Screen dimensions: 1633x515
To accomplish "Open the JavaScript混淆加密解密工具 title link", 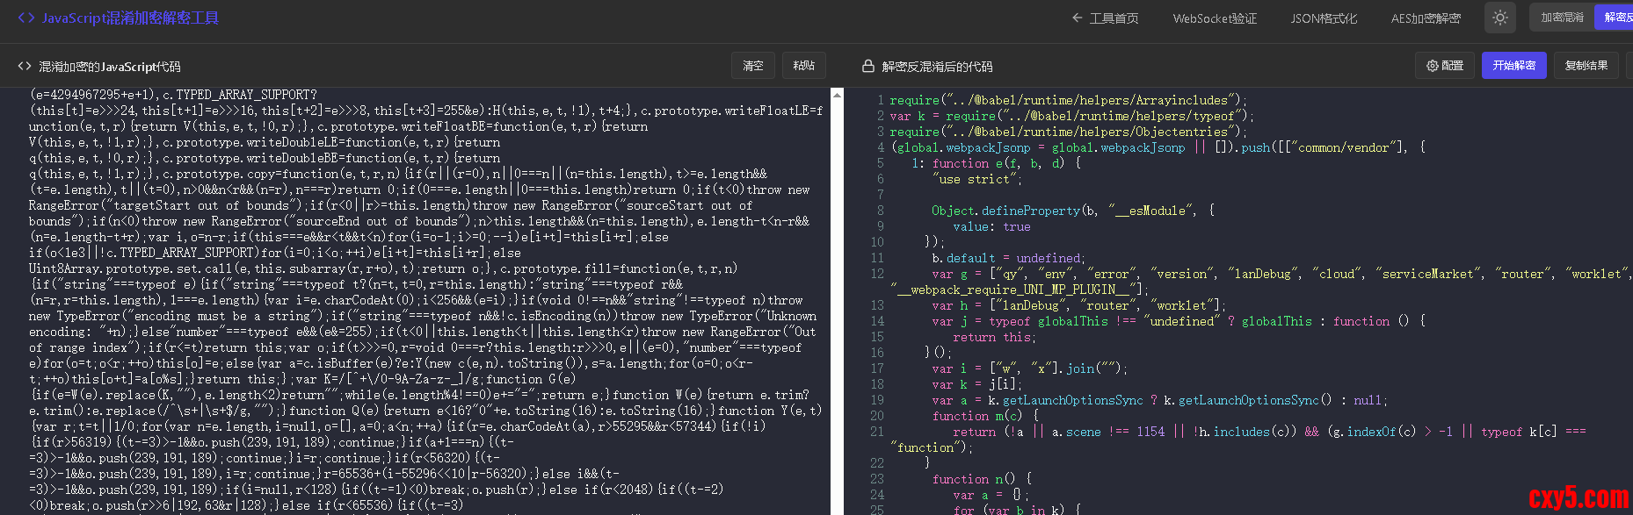I will click(x=130, y=18).
